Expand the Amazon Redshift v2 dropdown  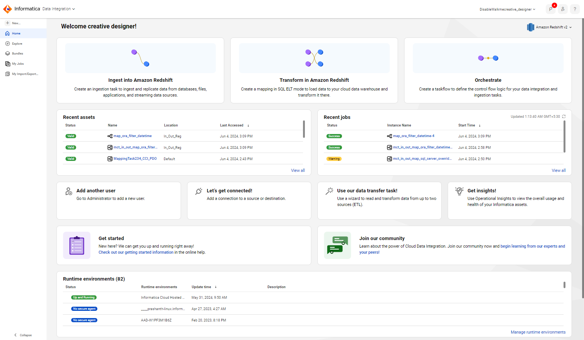pyautogui.click(x=570, y=27)
